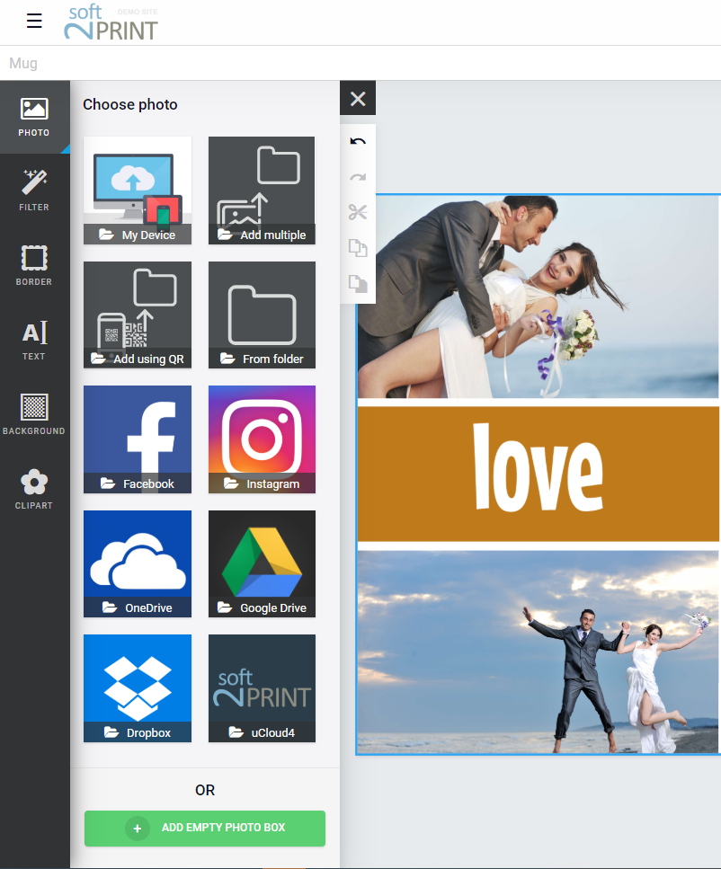This screenshot has height=869, width=721.
Task: Close the Choose photo panel
Action: pos(358,99)
